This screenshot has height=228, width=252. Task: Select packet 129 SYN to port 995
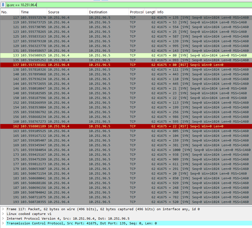(126, 46)
